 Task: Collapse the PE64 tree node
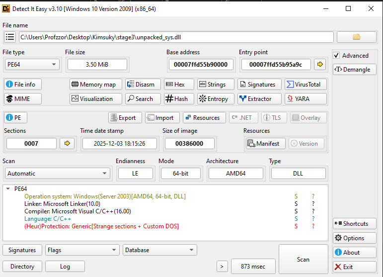point(8,189)
